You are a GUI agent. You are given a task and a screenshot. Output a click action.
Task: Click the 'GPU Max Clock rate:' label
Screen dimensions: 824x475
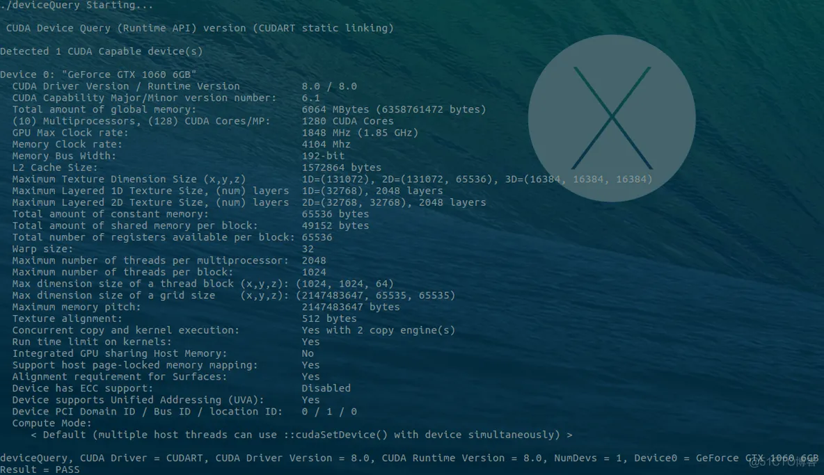point(70,132)
